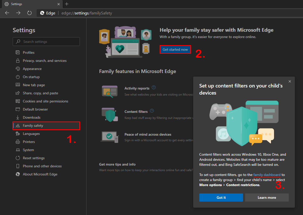The width and height of the screenshot is (303, 215).
Task: Select Family safety in sidebar
Action: coord(46,126)
